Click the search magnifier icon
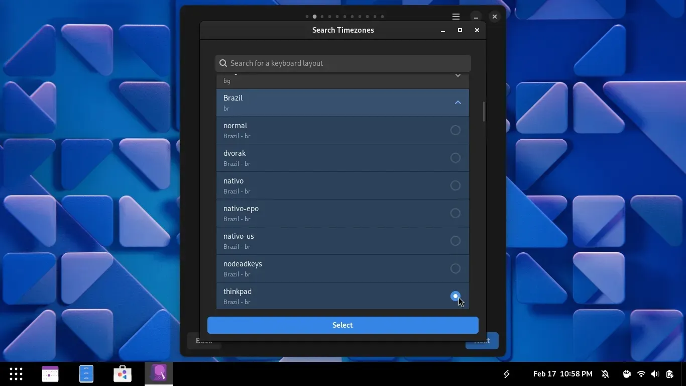 (x=223, y=63)
